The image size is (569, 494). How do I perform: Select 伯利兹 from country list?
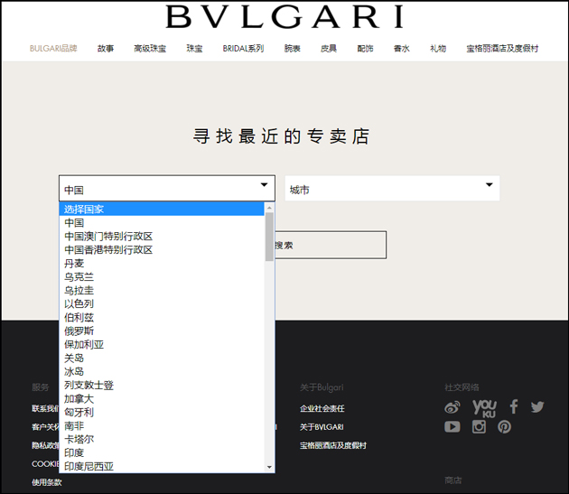(162, 318)
